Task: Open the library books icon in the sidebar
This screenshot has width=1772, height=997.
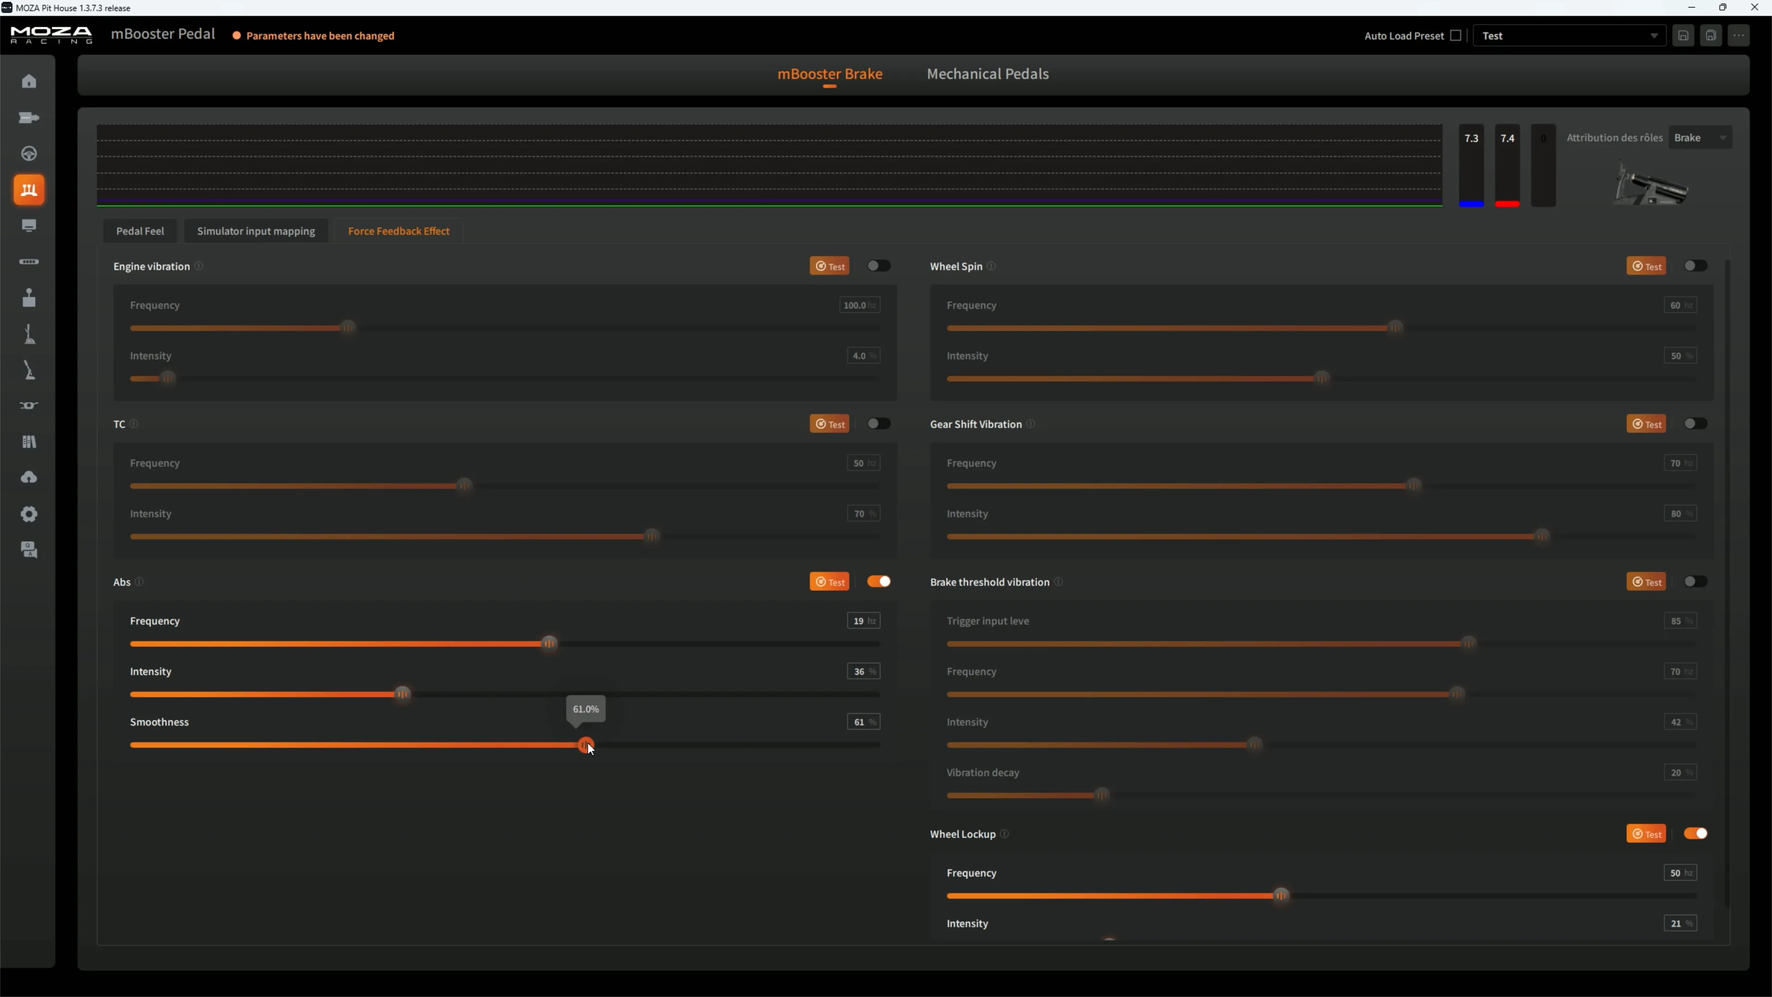Action: tap(29, 442)
